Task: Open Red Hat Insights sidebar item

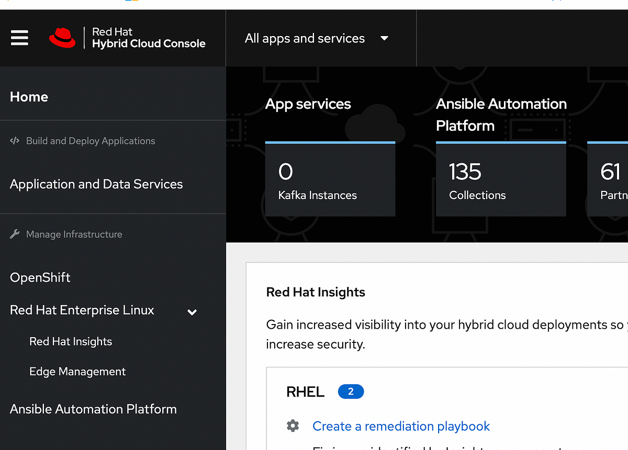Action: [71, 341]
